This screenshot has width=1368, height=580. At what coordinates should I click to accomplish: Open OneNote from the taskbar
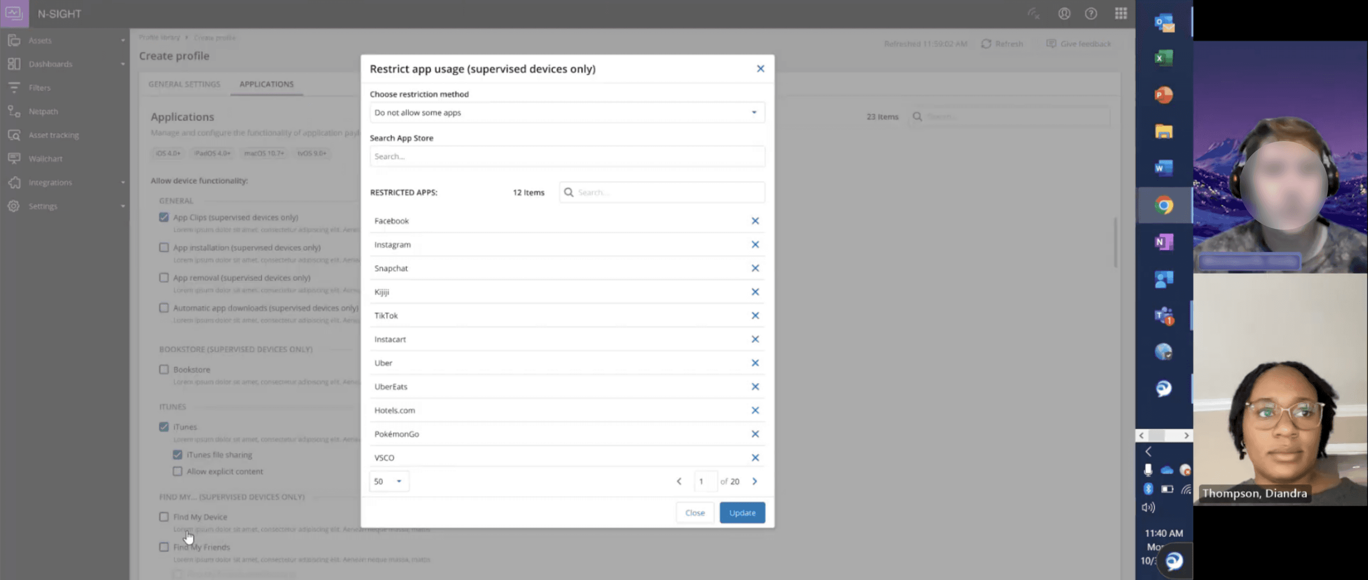(x=1164, y=242)
